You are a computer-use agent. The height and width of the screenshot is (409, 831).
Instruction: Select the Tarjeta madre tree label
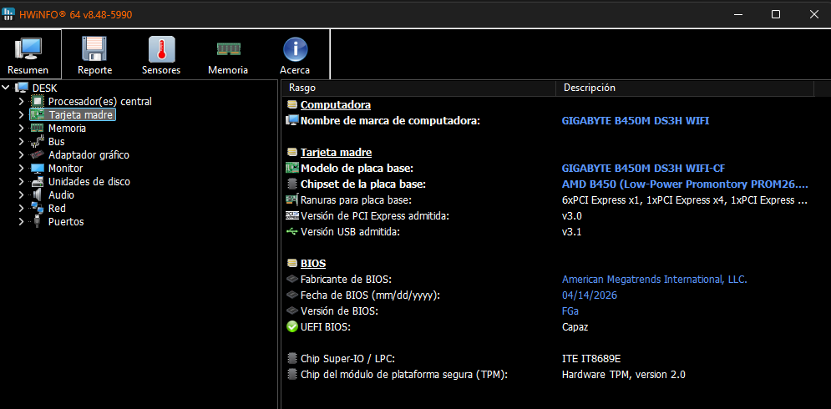(x=80, y=114)
